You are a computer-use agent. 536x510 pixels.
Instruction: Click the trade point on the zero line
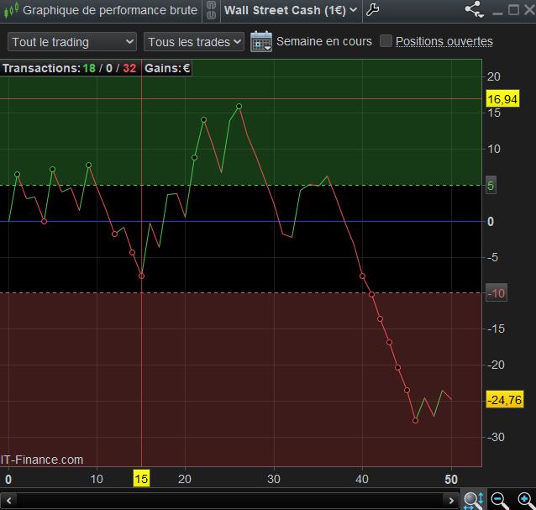[44, 222]
